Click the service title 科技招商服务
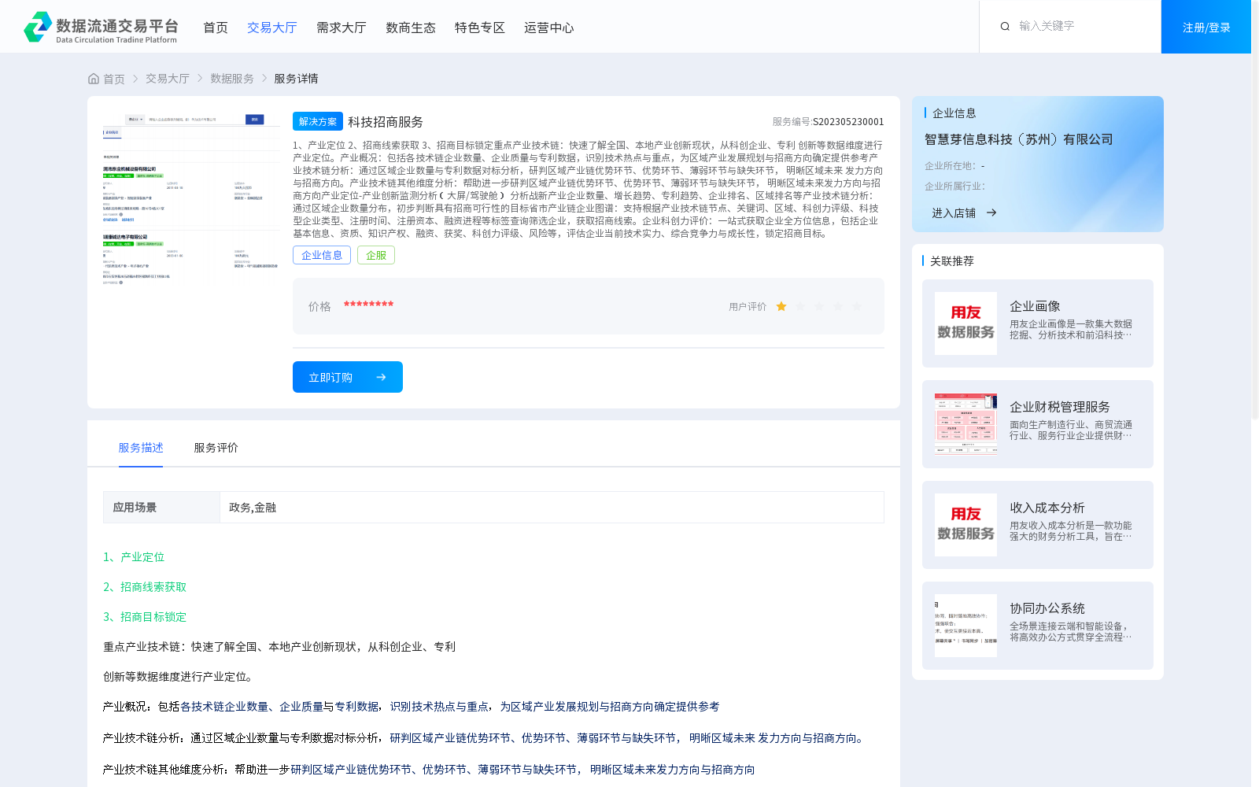Viewport: 1259px width, 787px height. tap(386, 122)
